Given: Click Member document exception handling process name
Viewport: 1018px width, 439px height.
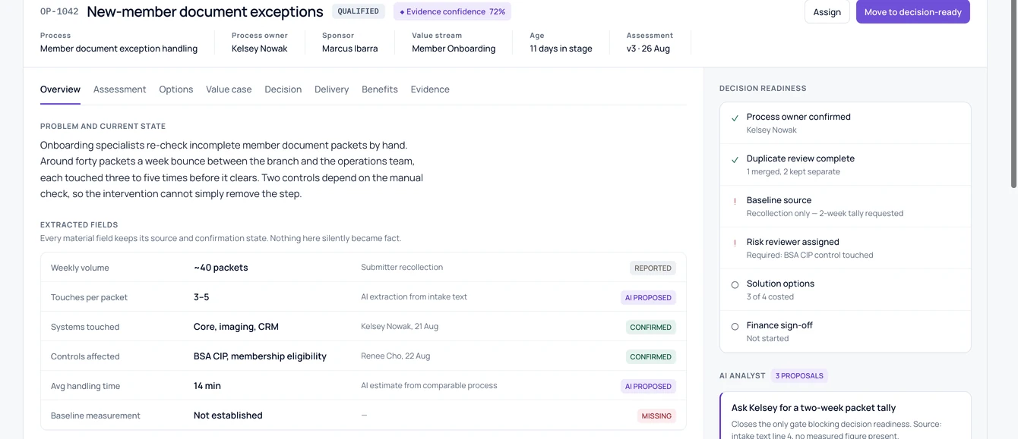Looking at the screenshot, I should pos(119,49).
